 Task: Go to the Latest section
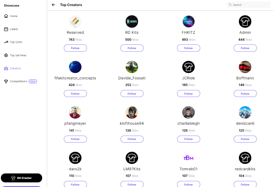(14, 29)
